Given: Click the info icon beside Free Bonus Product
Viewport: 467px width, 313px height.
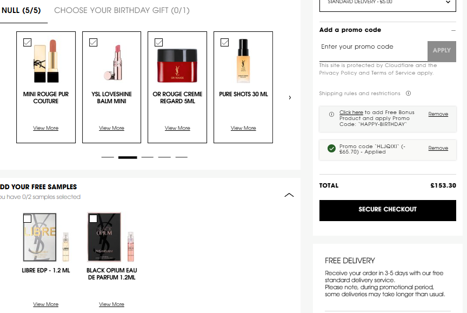Looking at the screenshot, I should click(331, 115).
